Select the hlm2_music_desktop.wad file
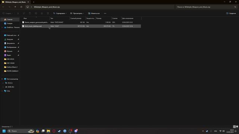Image resolution: width=239 pixels, height=134 pixels. pos(81,26)
